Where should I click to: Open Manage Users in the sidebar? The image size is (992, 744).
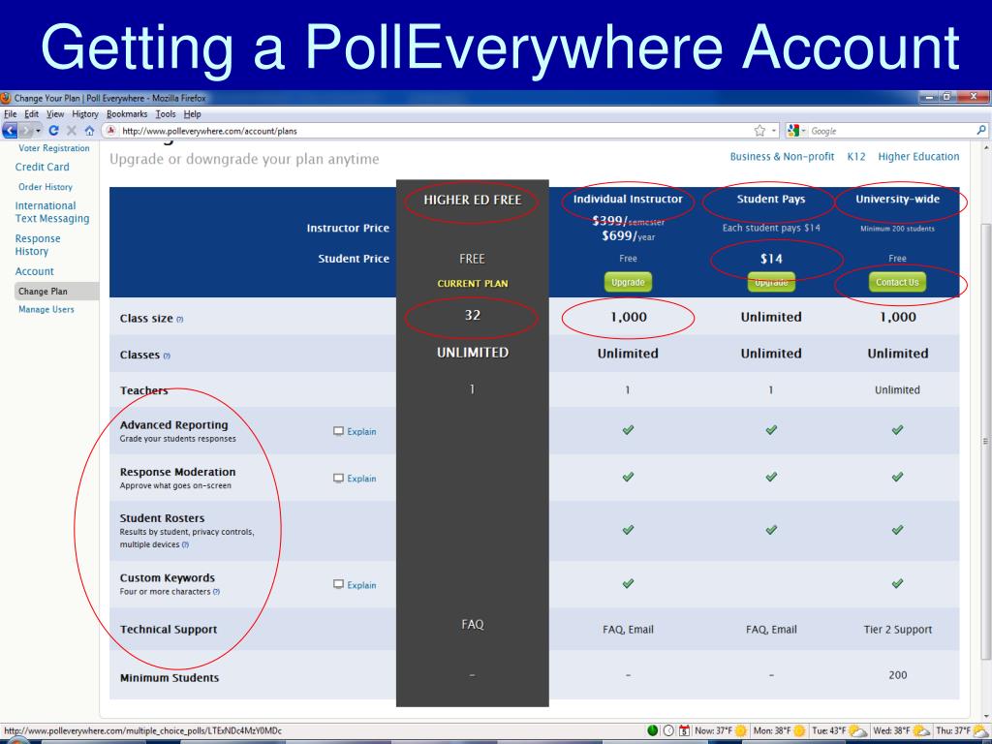[x=46, y=309]
